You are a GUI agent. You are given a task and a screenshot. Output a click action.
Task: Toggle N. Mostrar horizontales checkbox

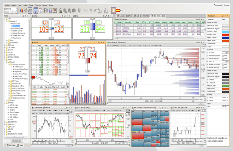[223, 65]
